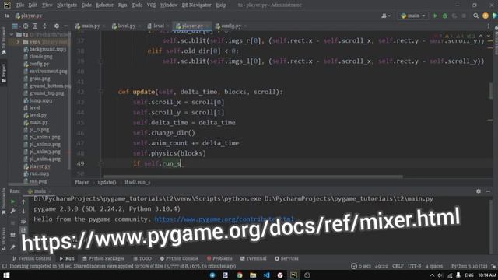Click the run with coverage icon
498x280 pixels.
click(454, 16)
